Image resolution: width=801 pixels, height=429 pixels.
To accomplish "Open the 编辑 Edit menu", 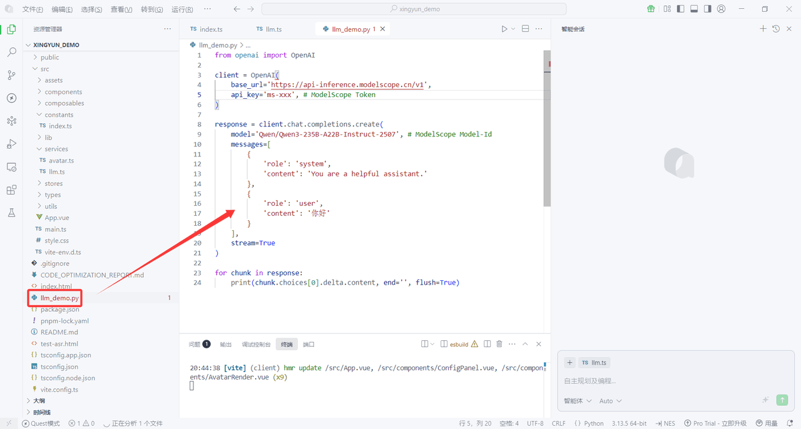I will (x=62, y=9).
